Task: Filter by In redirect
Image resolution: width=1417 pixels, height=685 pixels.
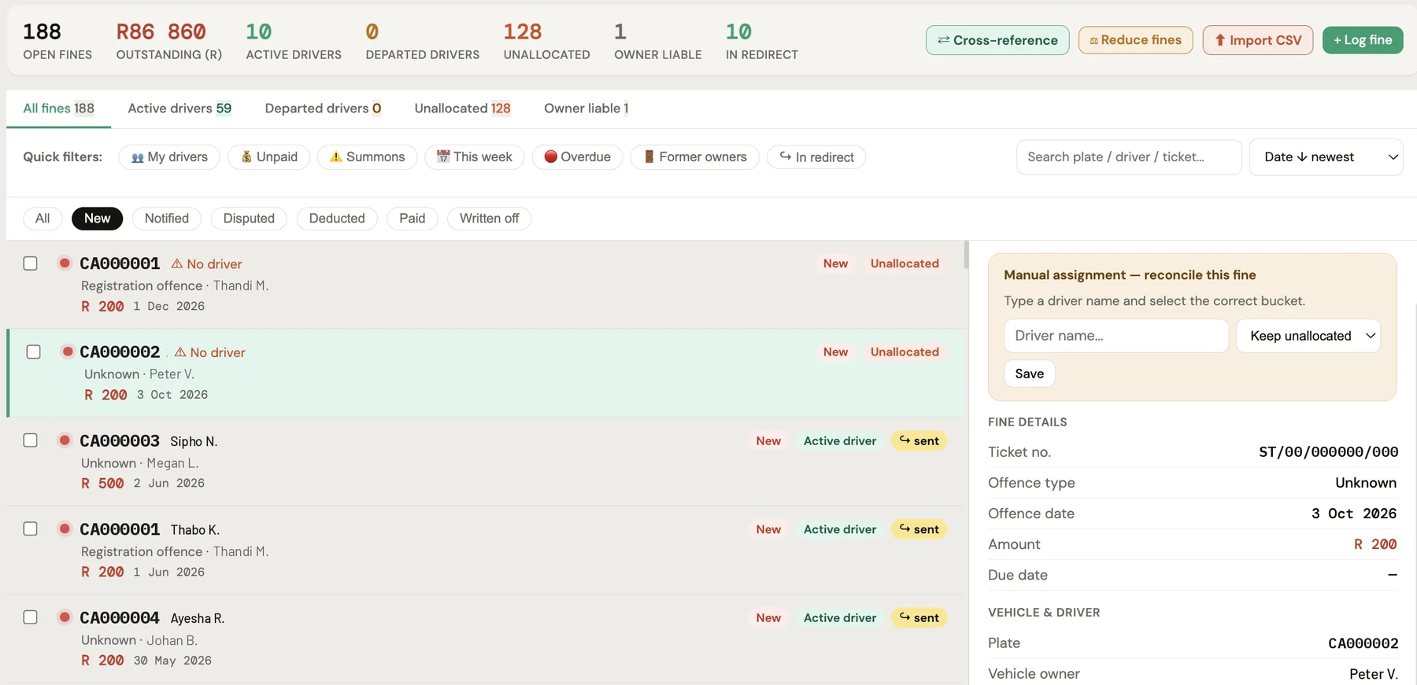Action: click(x=816, y=157)
